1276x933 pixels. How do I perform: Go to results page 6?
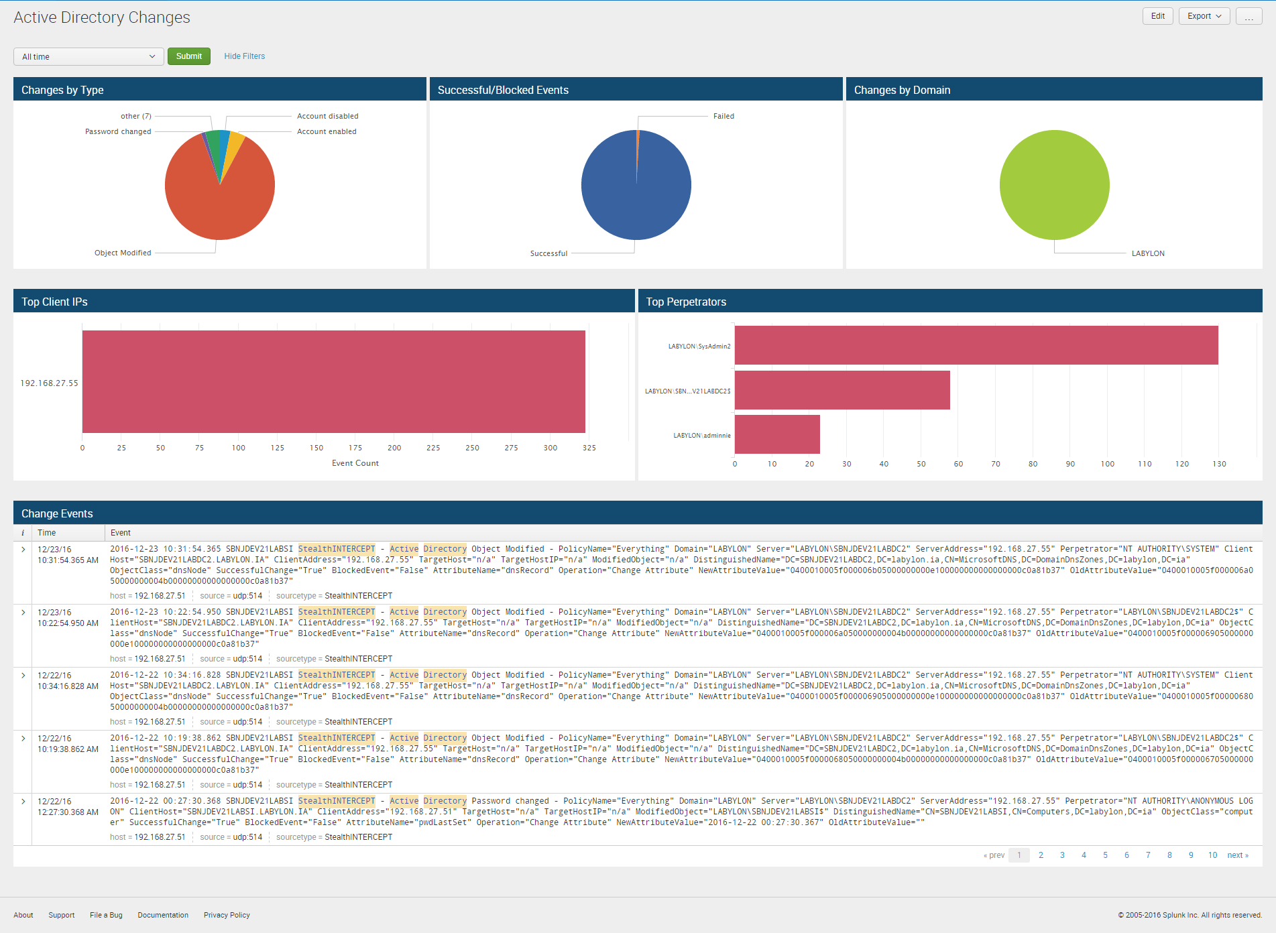click(1126, 855)
